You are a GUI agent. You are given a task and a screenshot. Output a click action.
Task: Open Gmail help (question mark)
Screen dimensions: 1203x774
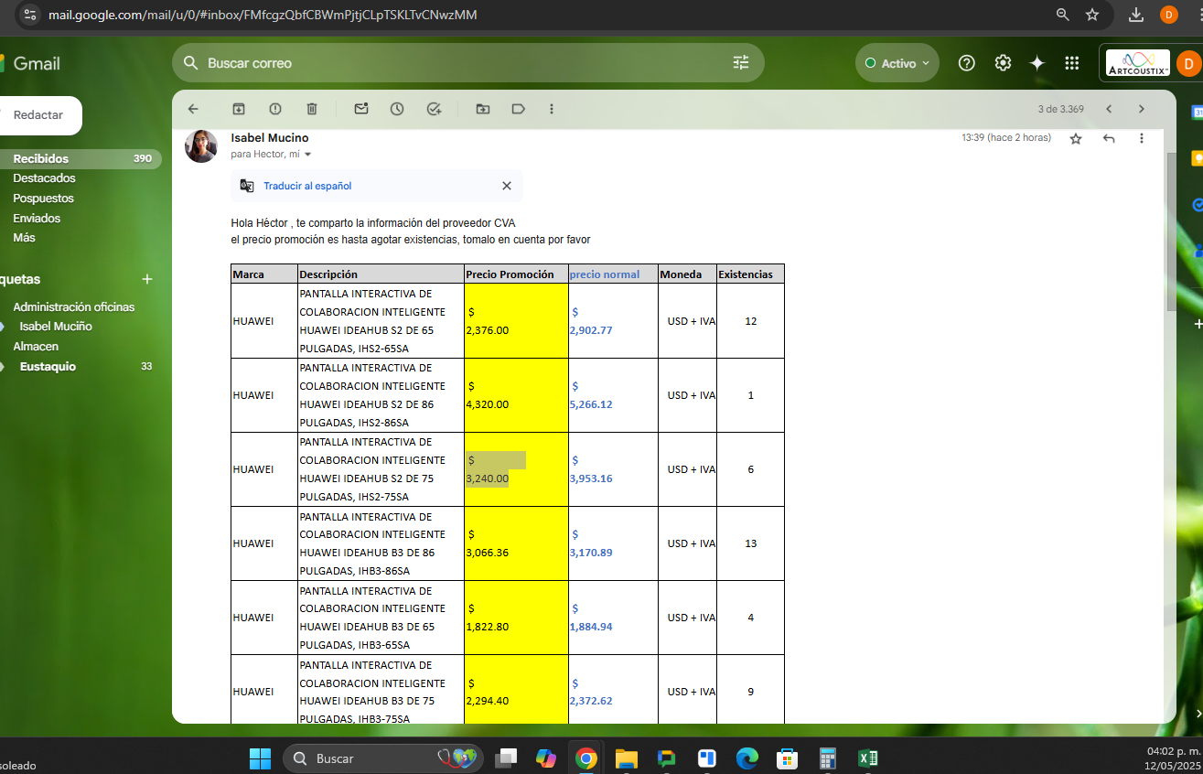967,63
